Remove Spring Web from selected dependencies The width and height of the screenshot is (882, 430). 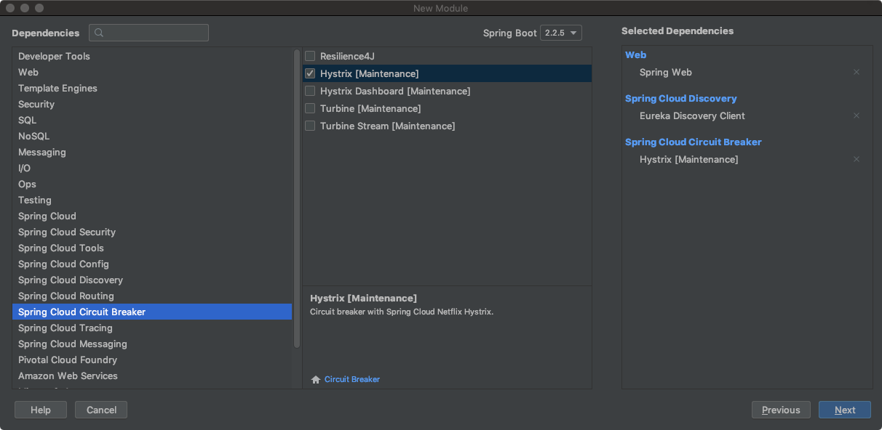point(857,73)
